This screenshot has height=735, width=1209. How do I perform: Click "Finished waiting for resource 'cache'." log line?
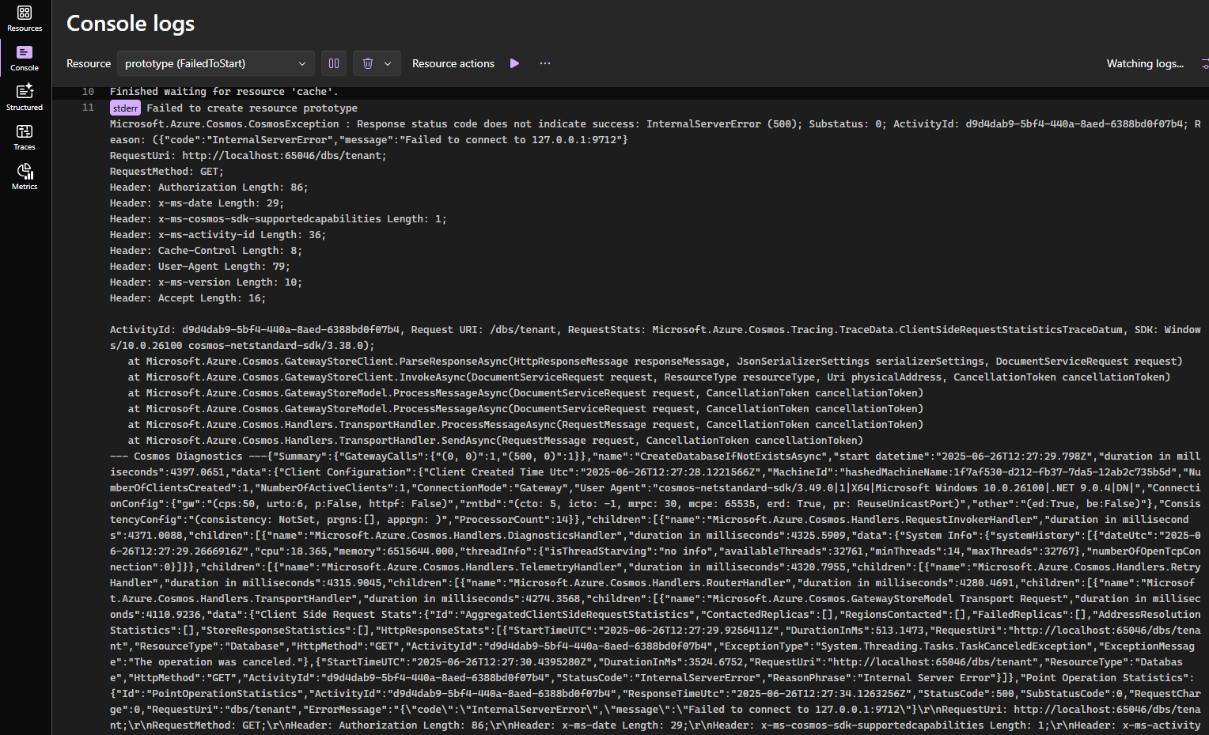pyautogui.click(x=224, y=92)
